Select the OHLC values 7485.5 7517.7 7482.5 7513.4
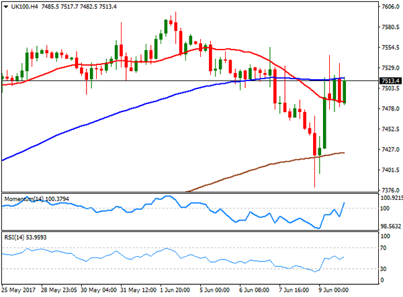Screen dimensions: 403x297 (79, 7)
